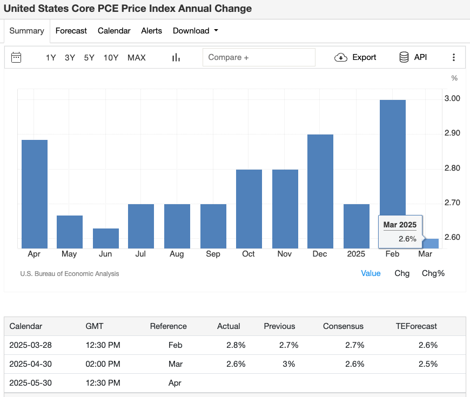Click the bar chart type icon
This screenshot has width=470, height=397.
176,57
